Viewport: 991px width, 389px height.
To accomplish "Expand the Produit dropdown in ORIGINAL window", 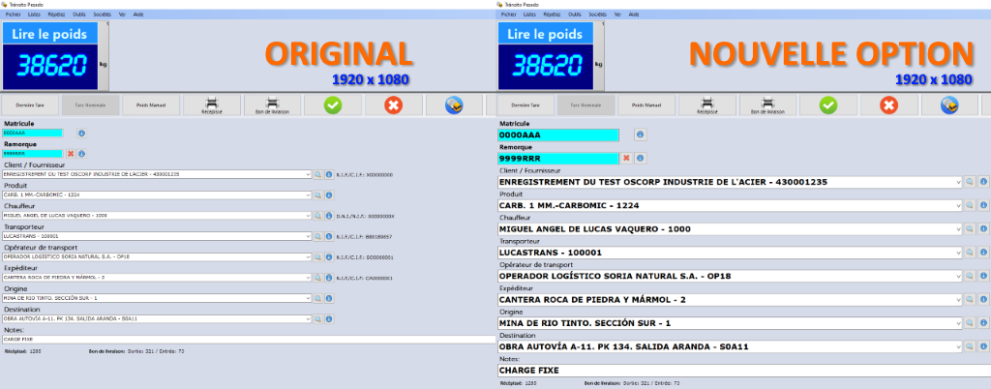I will 309,195.
